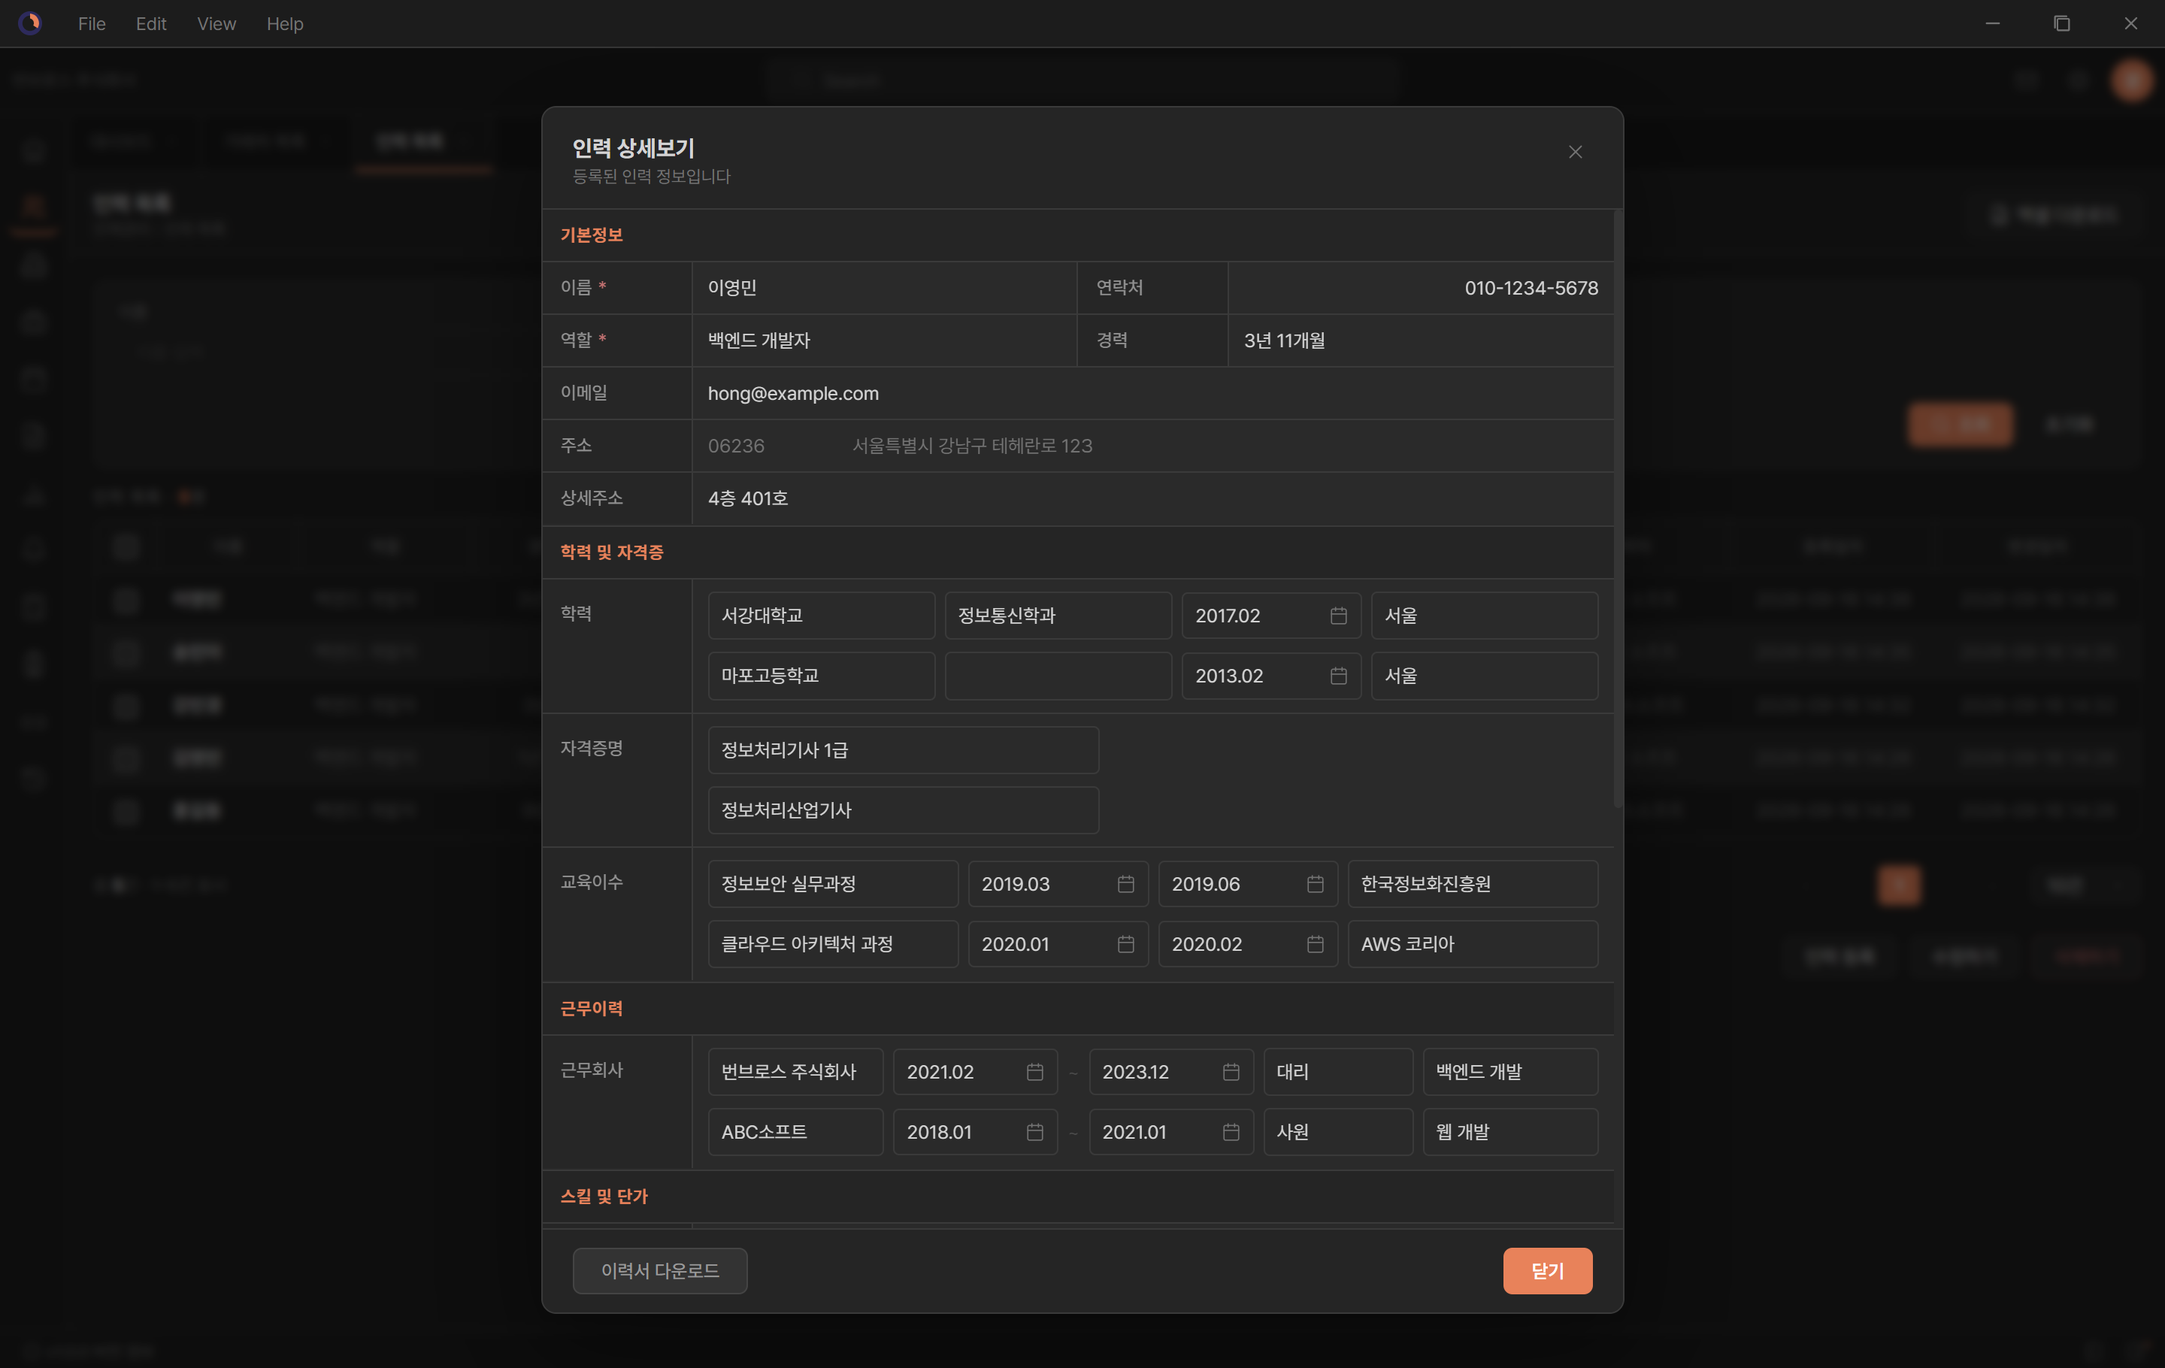
Task: Click the 클라우드 아키텍처 과정 training field
Action: (x=833, y=945)
